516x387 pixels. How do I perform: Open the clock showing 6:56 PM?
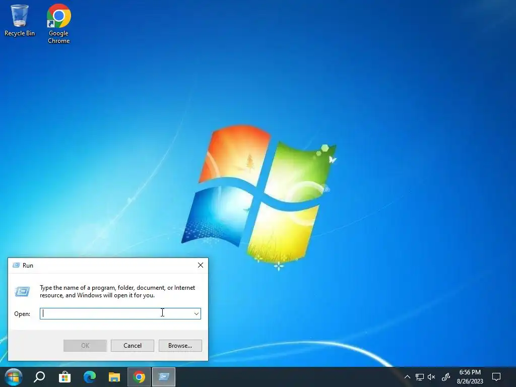click(470, 377)
